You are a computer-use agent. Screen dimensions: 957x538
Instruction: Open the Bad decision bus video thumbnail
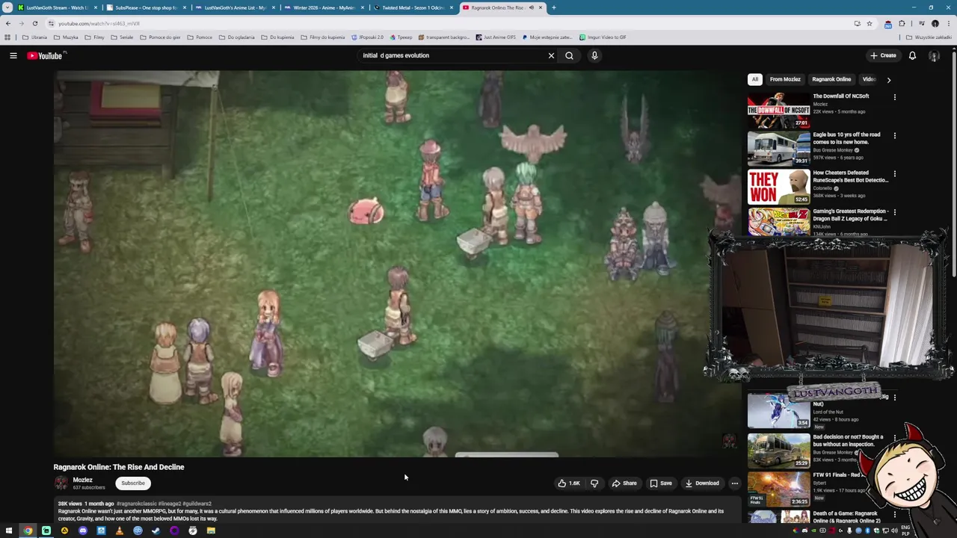pyautogui.click(x=778, y=451)
